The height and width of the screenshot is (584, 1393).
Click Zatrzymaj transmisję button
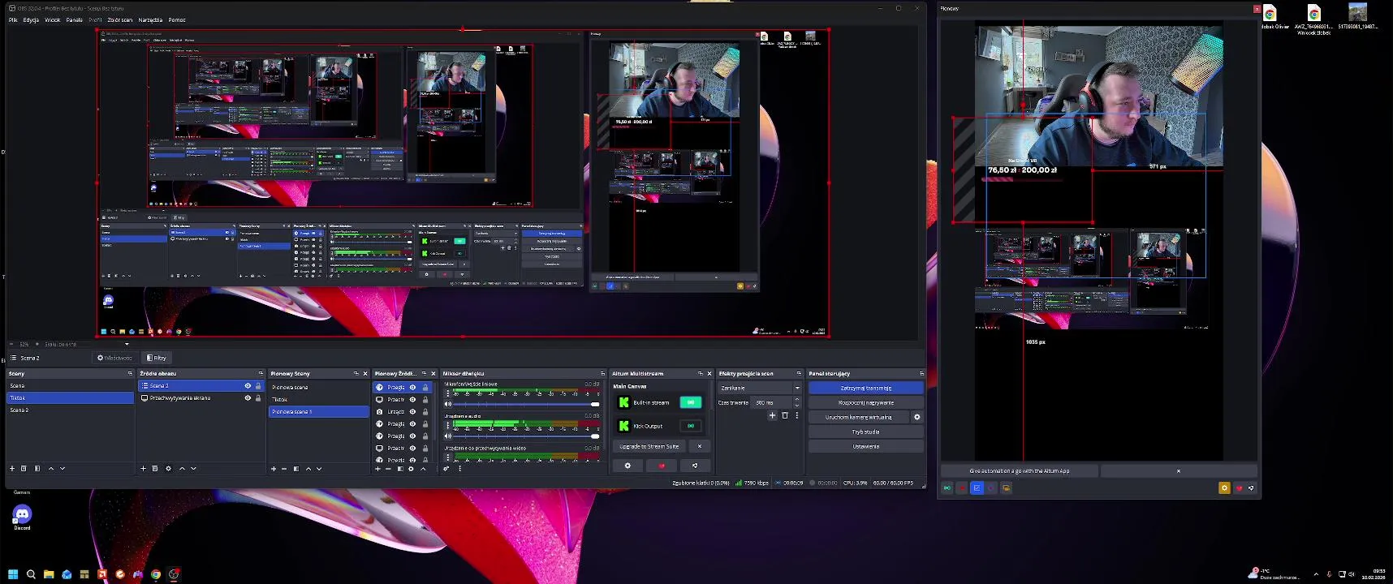[x=866, y=388]
